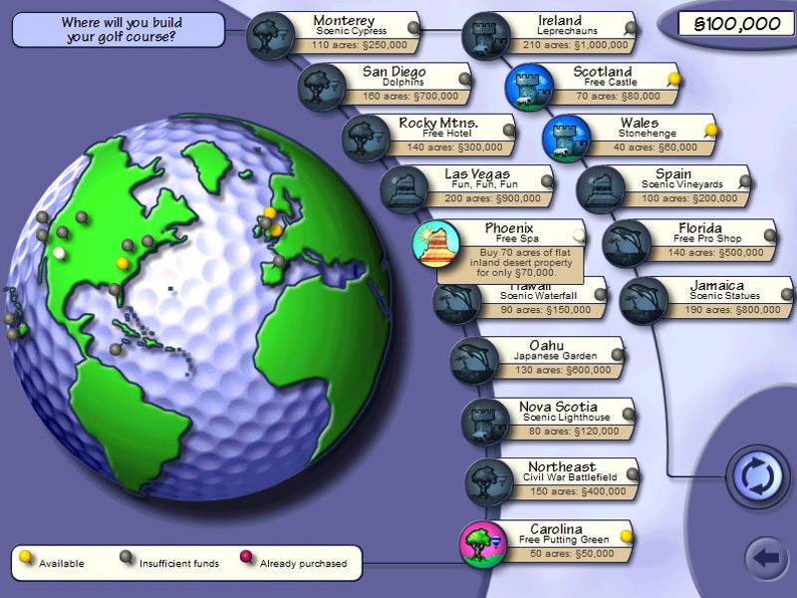797x598 pixels.
Task: Pick the Florida dolphin icon
Action: tap(627, 244)
